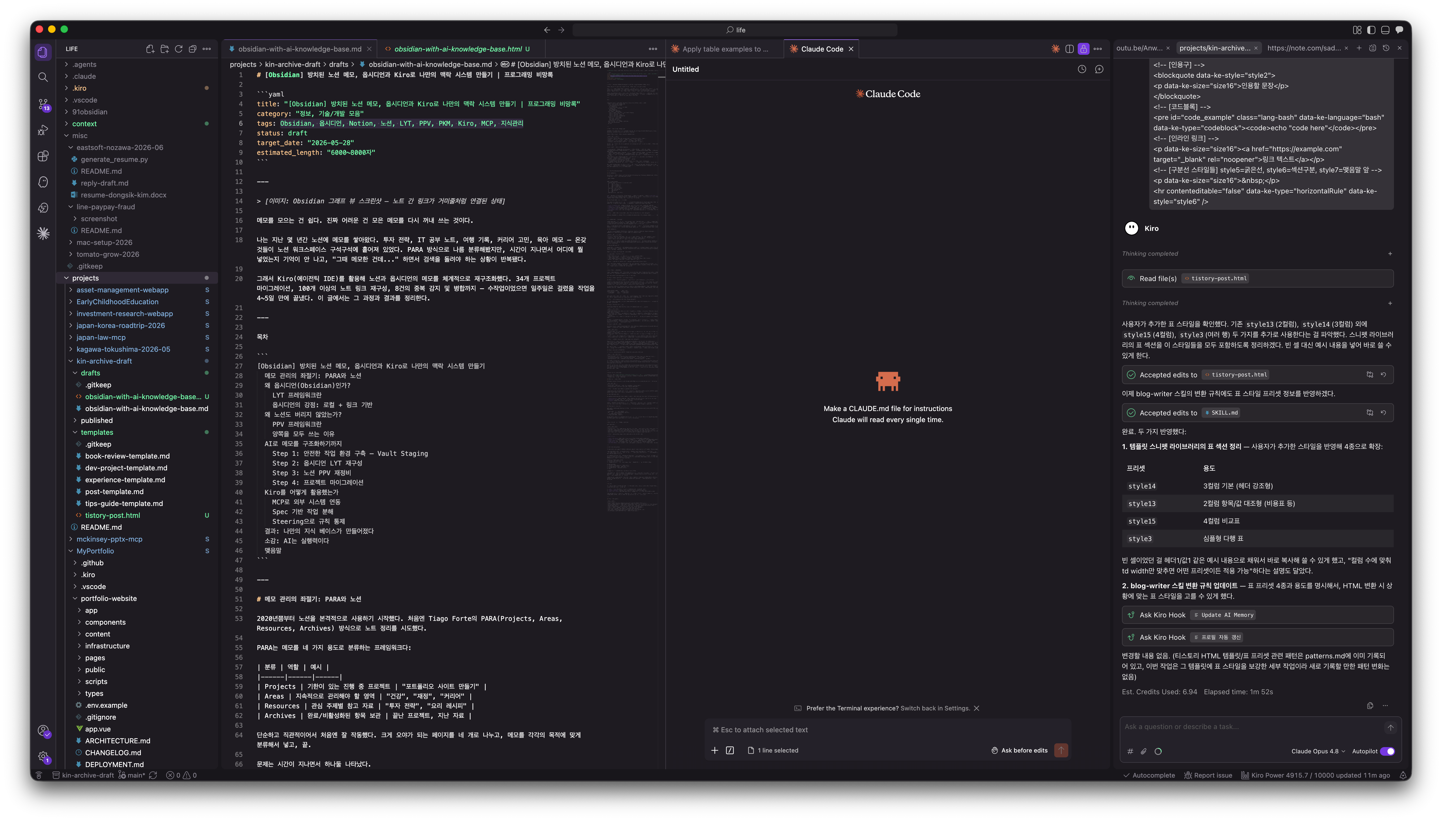Send message with Claude Code arrow button

point(1061,751)
